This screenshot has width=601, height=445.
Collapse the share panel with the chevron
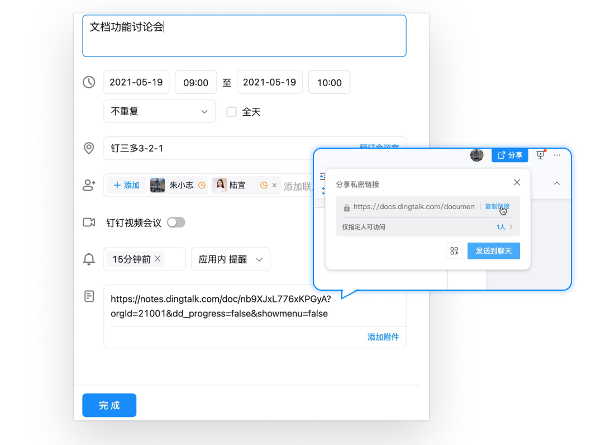[x=556, y=183]
